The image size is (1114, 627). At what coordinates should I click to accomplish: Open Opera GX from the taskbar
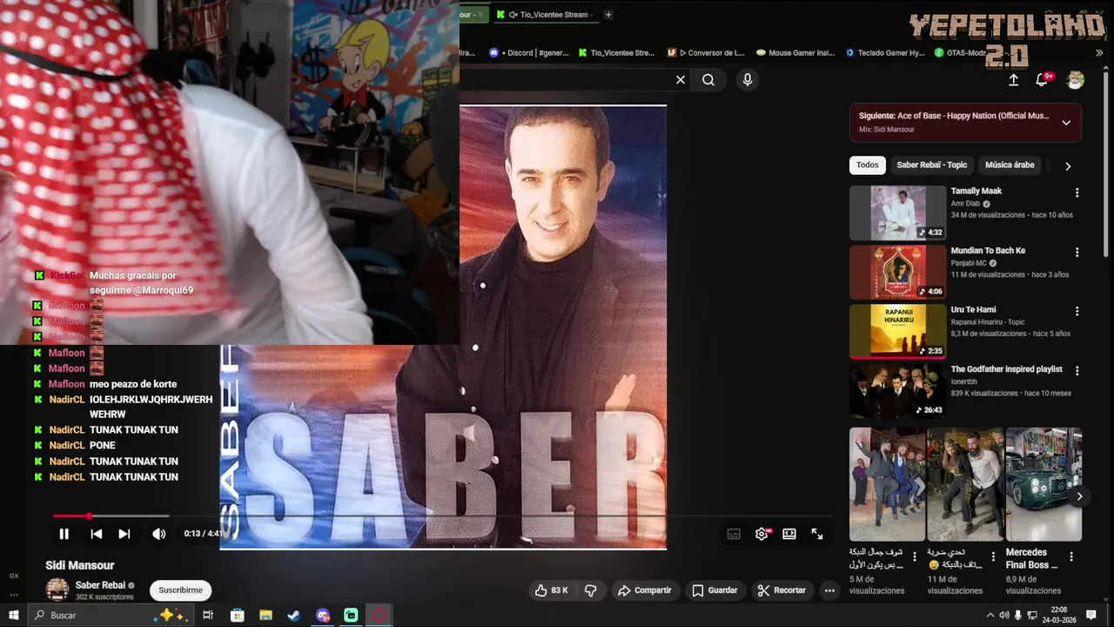[379, 615]
